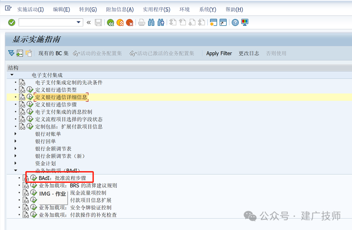Select the 业务加载项: BRS 的清算建议规则 row
The height and width of the screenshot is (230, 352).
[179, 186]
